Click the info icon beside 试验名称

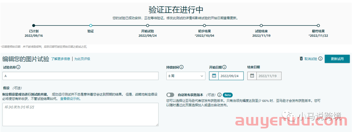pyautogui.click(x=18, y=67)
